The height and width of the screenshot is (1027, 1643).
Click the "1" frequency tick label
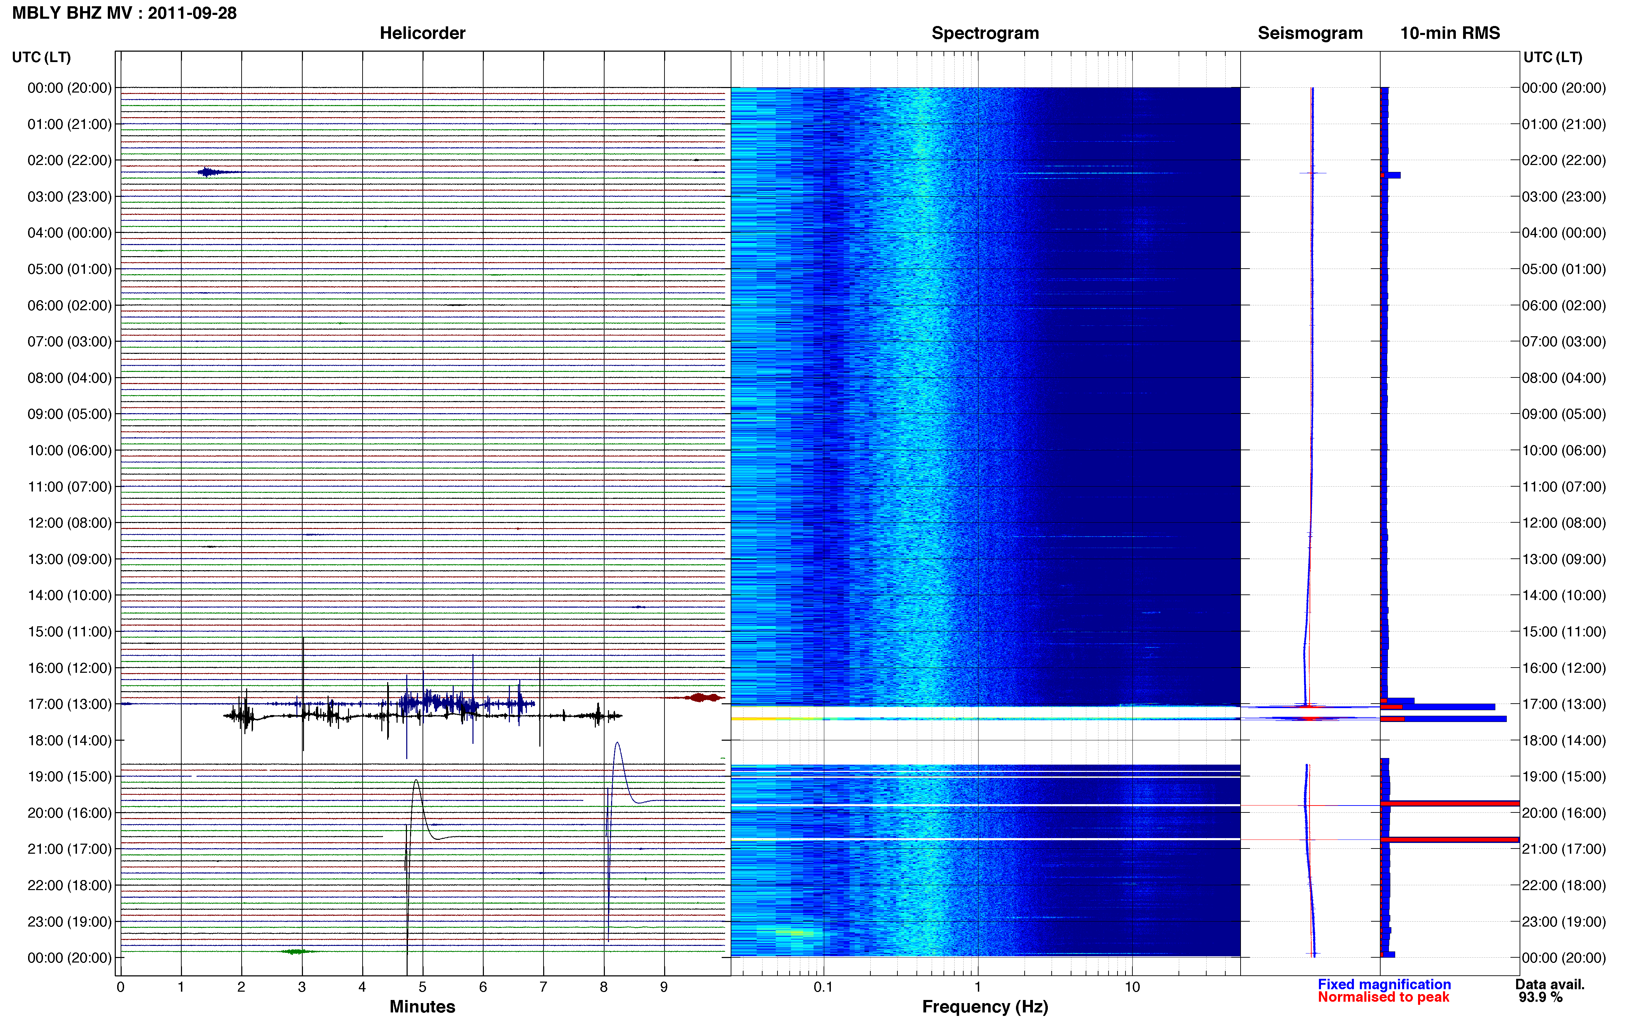tap(977, 987)
